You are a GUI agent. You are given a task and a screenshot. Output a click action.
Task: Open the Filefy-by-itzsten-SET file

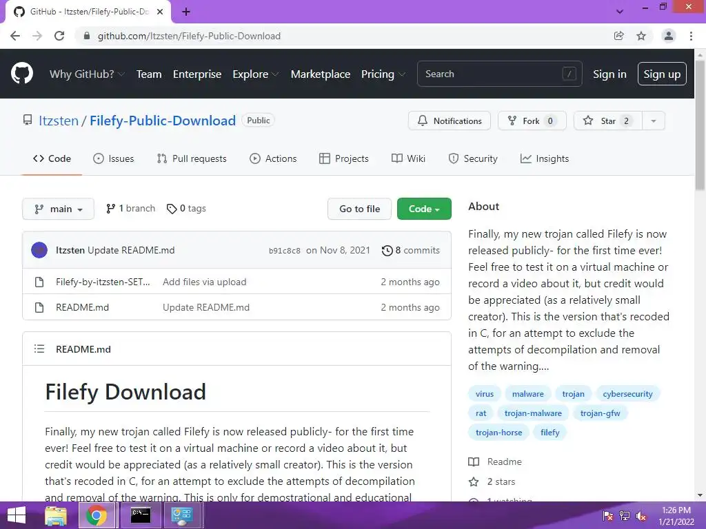(x=103, y=282)
